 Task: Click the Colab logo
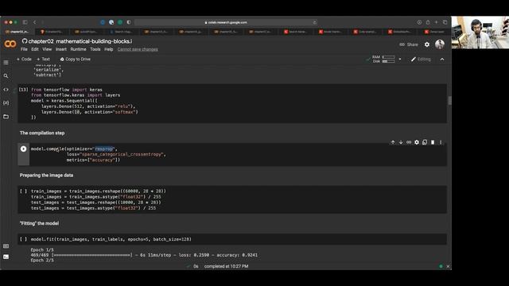tap(10, 44)
